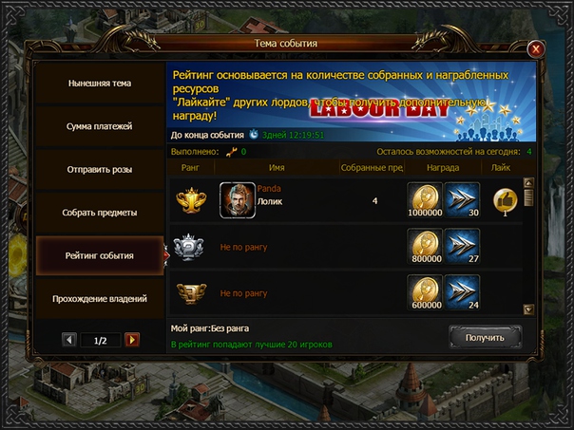Click the bronze third-place rank cup
This screenshot has height=430, width=574.
[191, 293]
